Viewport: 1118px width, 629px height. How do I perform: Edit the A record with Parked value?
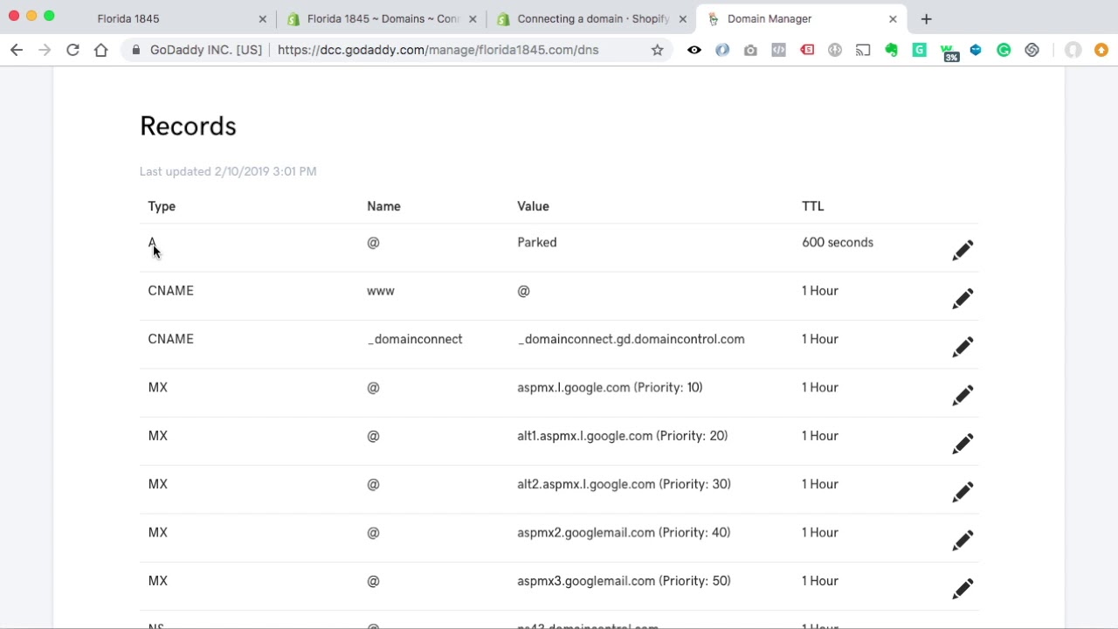coord(963,251)
